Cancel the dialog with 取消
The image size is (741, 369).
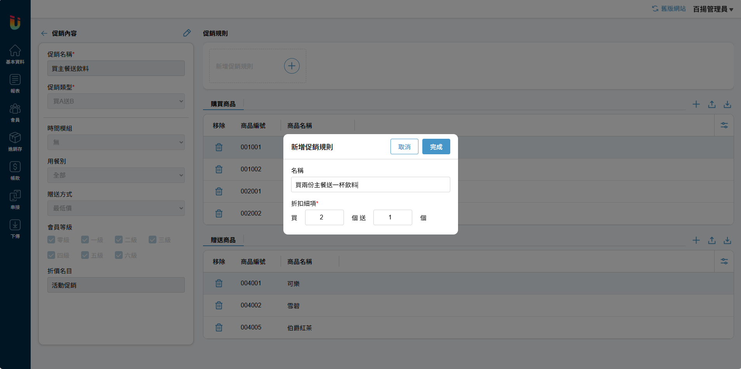coord(404,147)
